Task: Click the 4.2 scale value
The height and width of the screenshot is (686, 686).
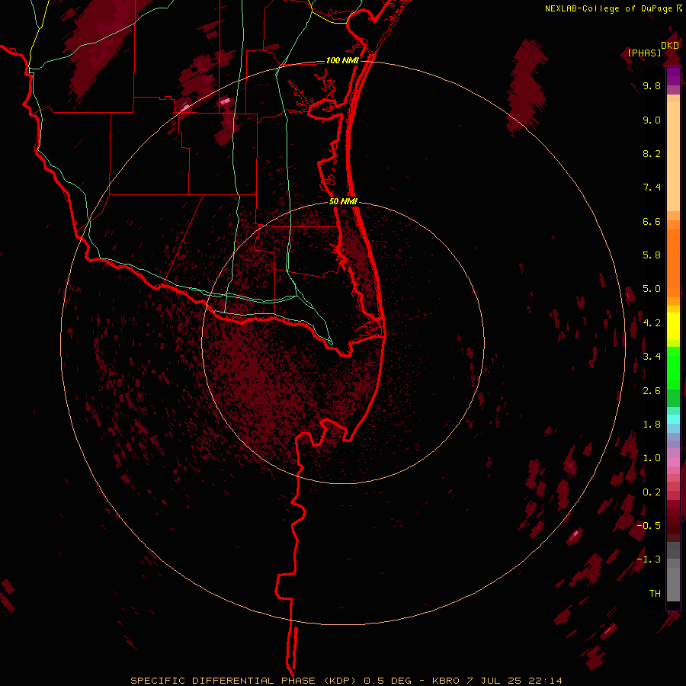Action: 652,323
